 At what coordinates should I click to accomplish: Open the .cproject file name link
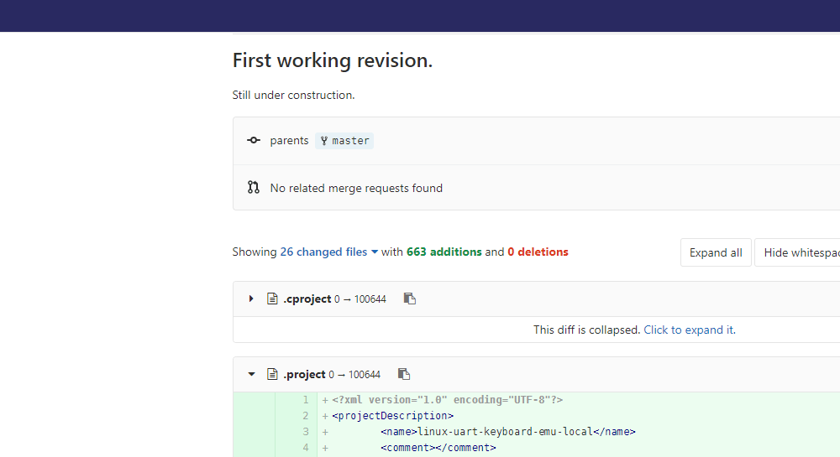point(307,299)
